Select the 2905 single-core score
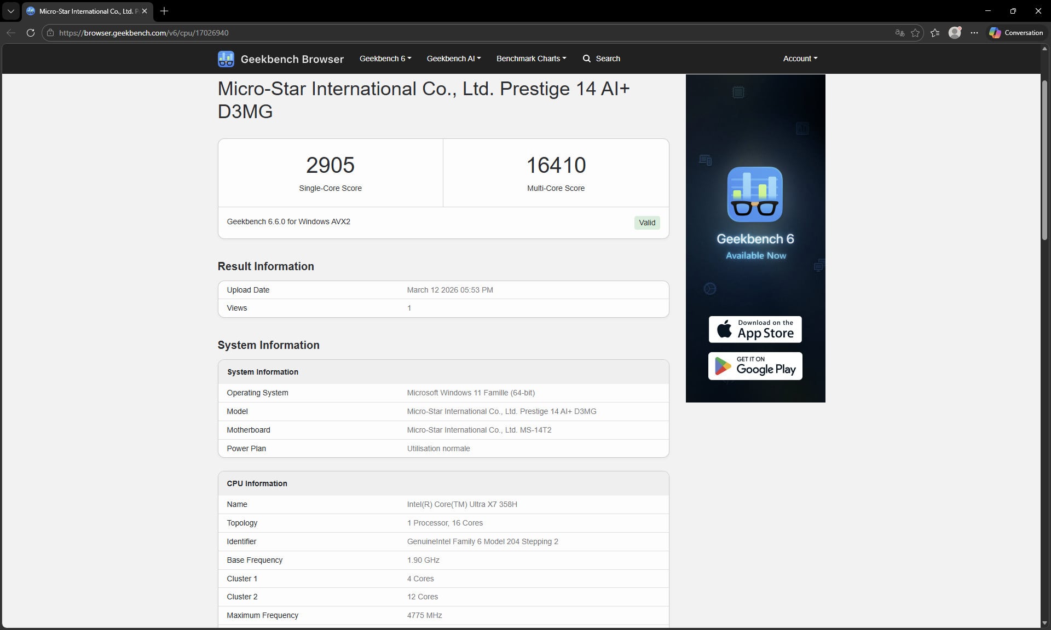This screenshot has width=1051, height=630. tap(330, 165)
